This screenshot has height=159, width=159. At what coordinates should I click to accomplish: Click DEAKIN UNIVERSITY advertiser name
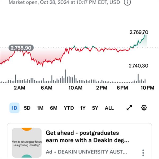[92, 152]
